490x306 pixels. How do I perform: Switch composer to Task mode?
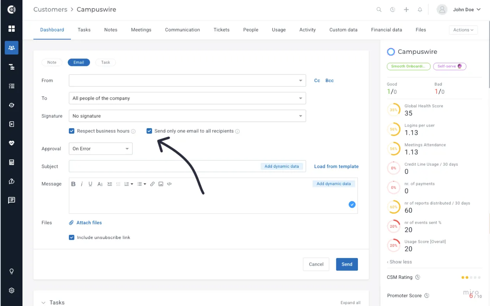coord(105,62)
